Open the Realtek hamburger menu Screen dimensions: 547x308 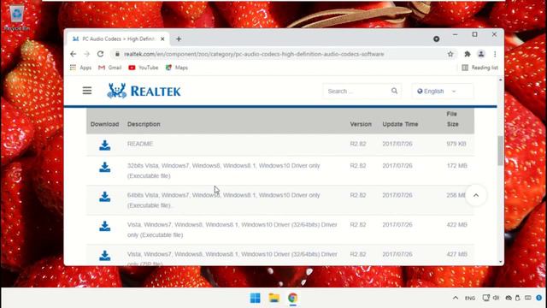87,91
